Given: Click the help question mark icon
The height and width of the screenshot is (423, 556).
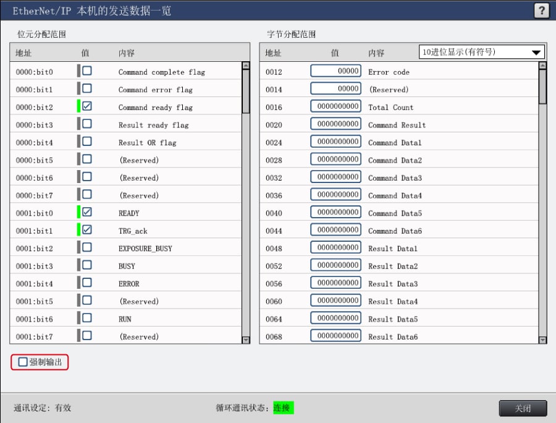Looking at the screenshot, I should pos(541,11).
